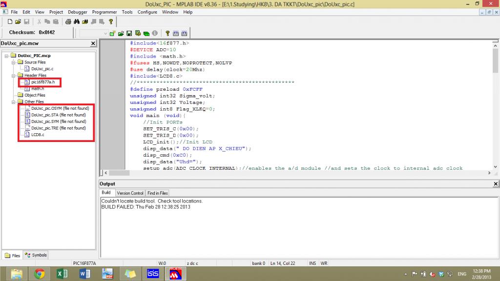500x281 pixels.
Task: Click the toolbar Help question mark icon
Action: pos(111,22)
